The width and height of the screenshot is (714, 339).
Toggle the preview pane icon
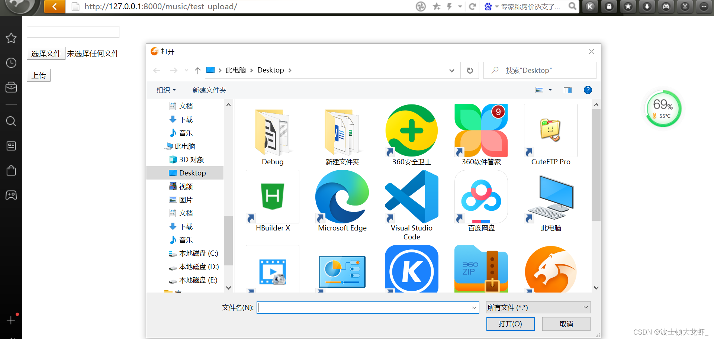568,90
